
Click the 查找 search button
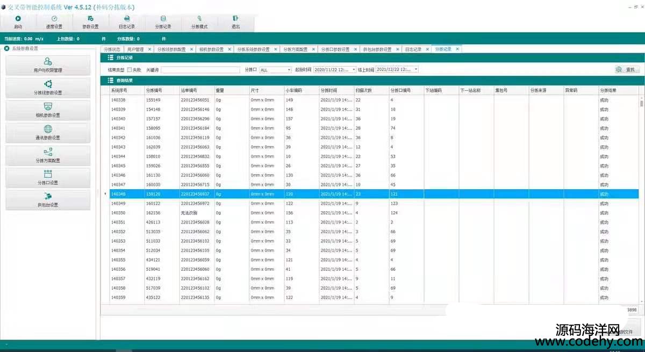pos(627,70)
